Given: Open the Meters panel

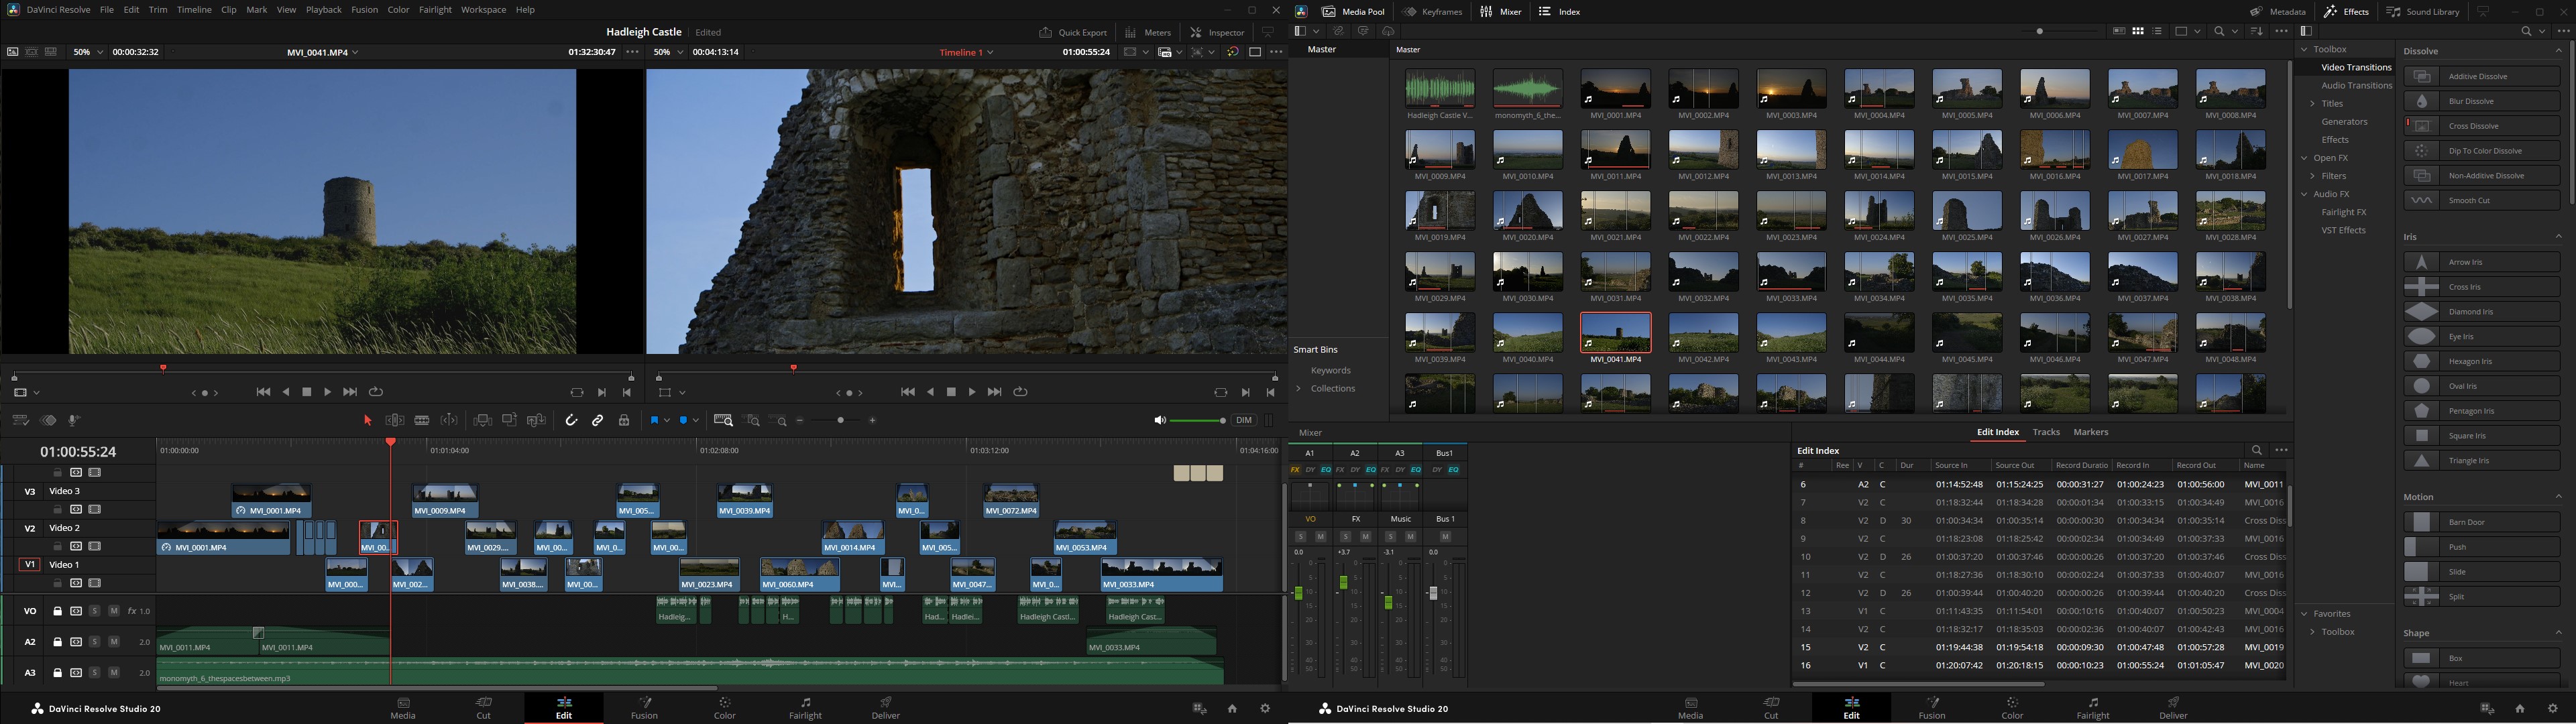Looking at the screenshot, I should (1148, 32).
